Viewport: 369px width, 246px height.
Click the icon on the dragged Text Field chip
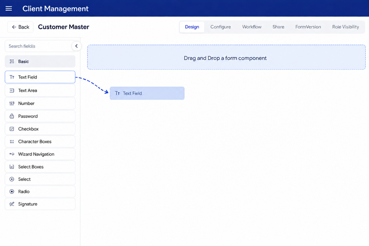(x=117, y=93)
